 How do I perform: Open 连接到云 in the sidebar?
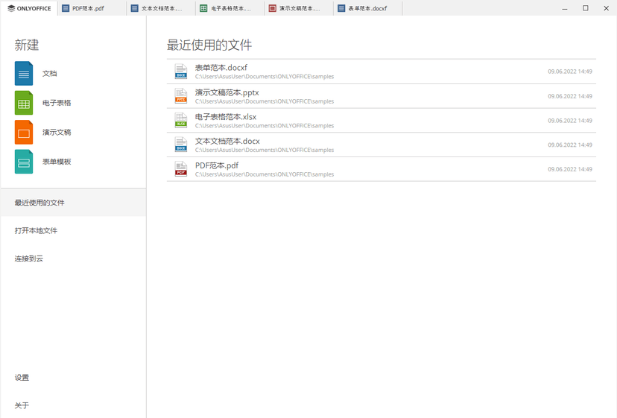[x=73, y=259]
